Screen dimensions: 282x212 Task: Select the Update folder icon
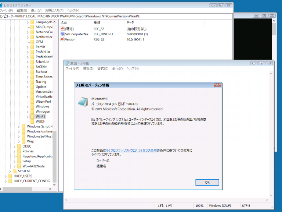pyautogui.click(x=32, y=86)
